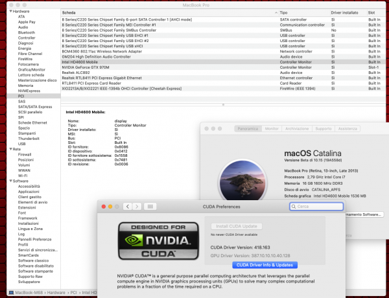
Task: Switch to Panoramica tab
Action: tap(248, 129)
